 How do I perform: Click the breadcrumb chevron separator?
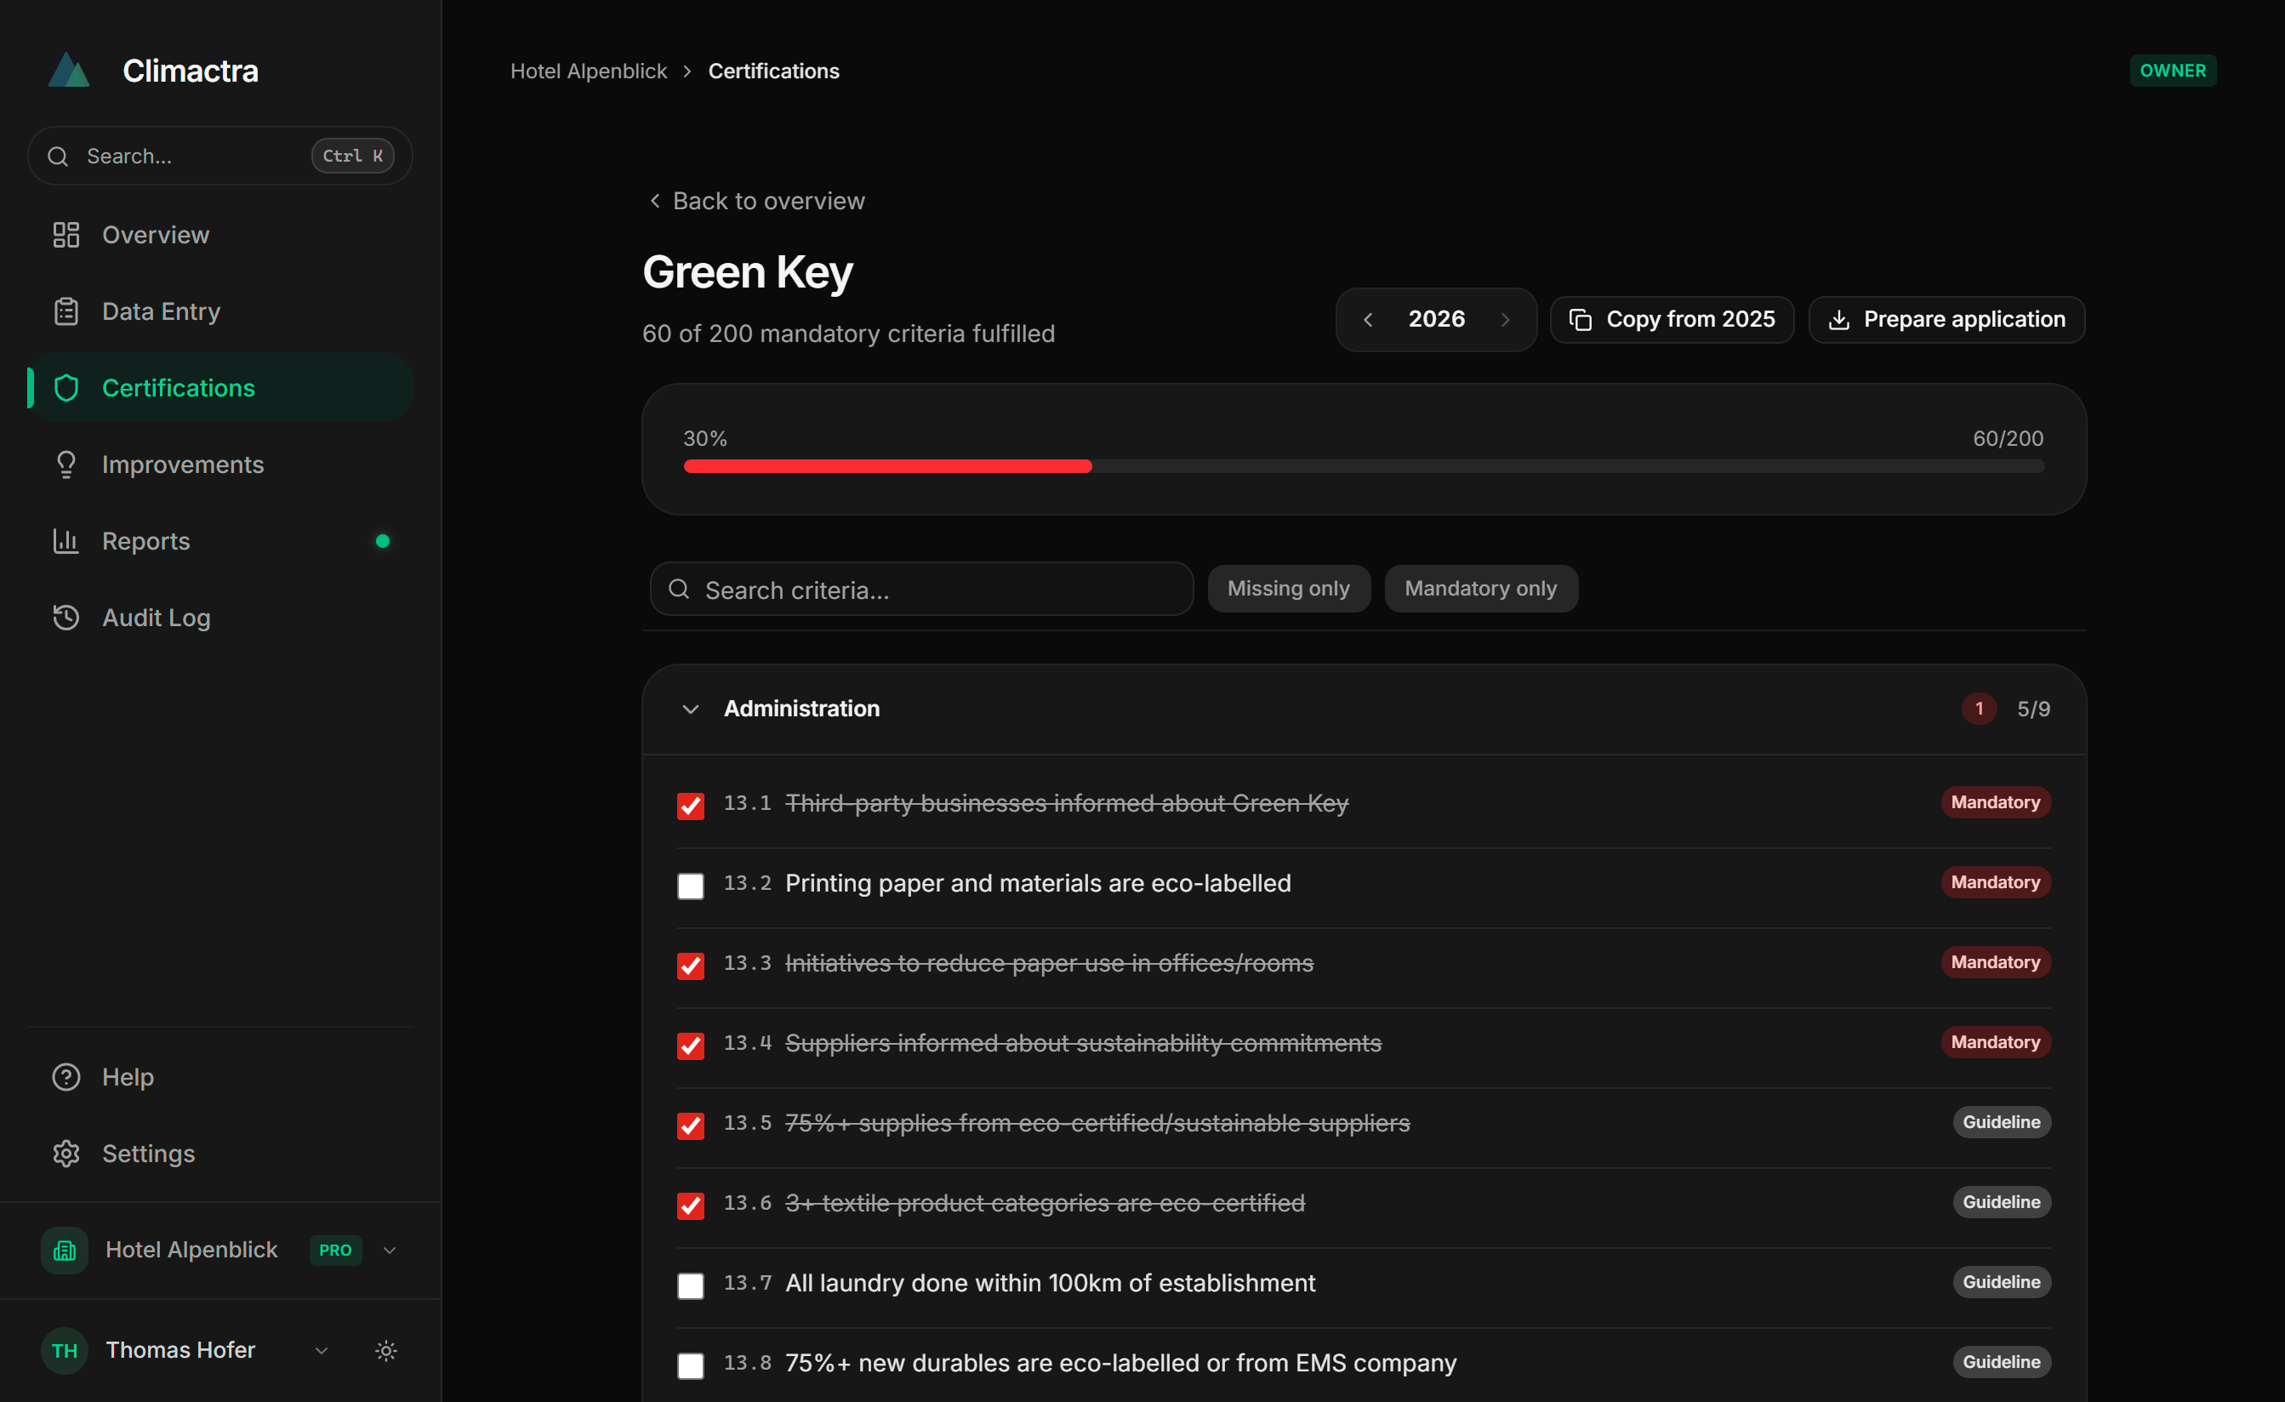(x=687, y=71)
